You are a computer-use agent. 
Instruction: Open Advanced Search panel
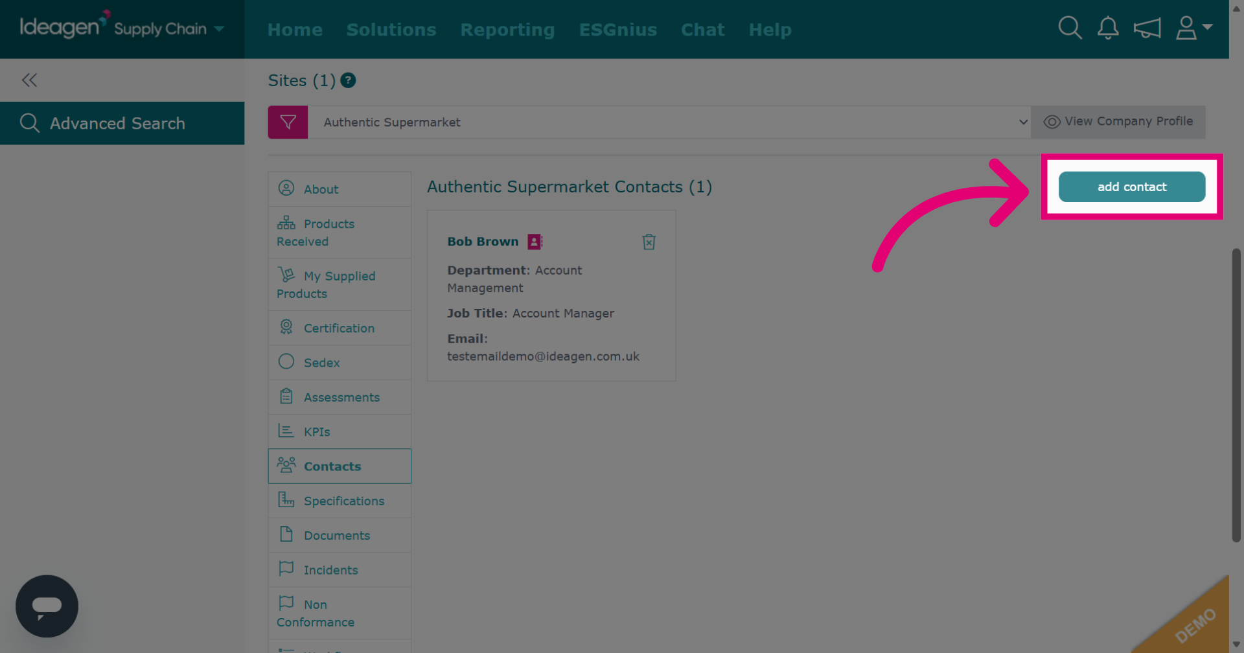(x=122, y=123)
